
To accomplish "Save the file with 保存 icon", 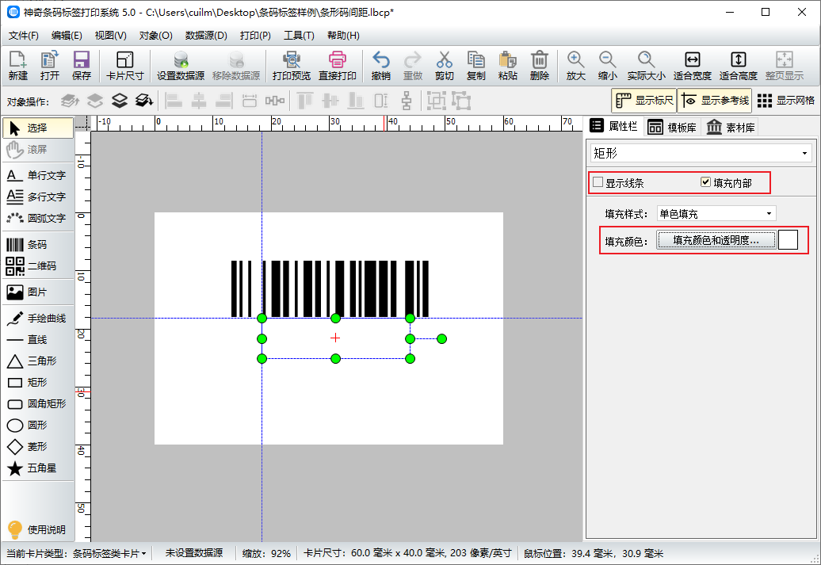I will tap(82, 66).
